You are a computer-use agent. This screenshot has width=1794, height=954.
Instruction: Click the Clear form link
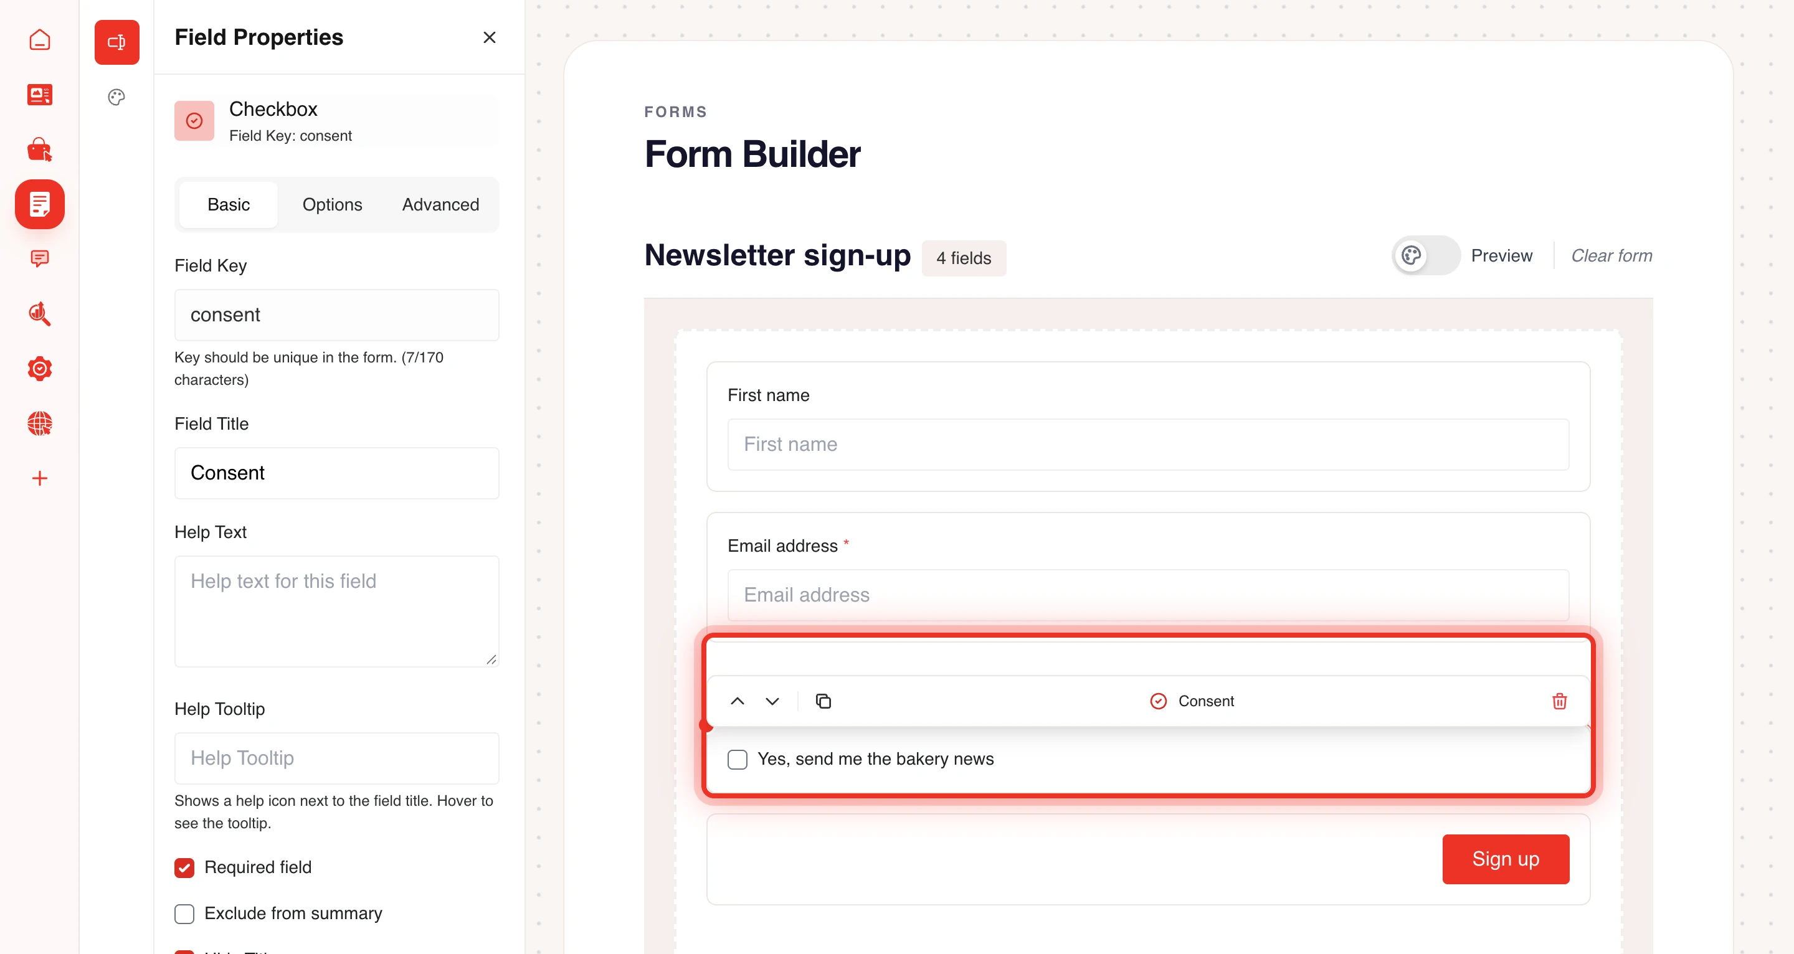[x=1611, y=255]
